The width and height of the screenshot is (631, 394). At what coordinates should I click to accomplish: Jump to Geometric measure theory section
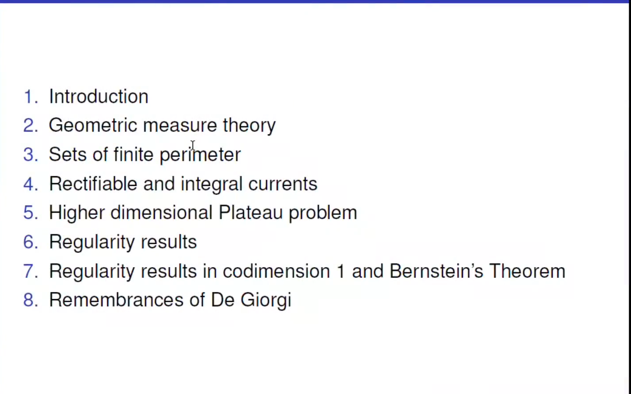click(x=162, y=126)
